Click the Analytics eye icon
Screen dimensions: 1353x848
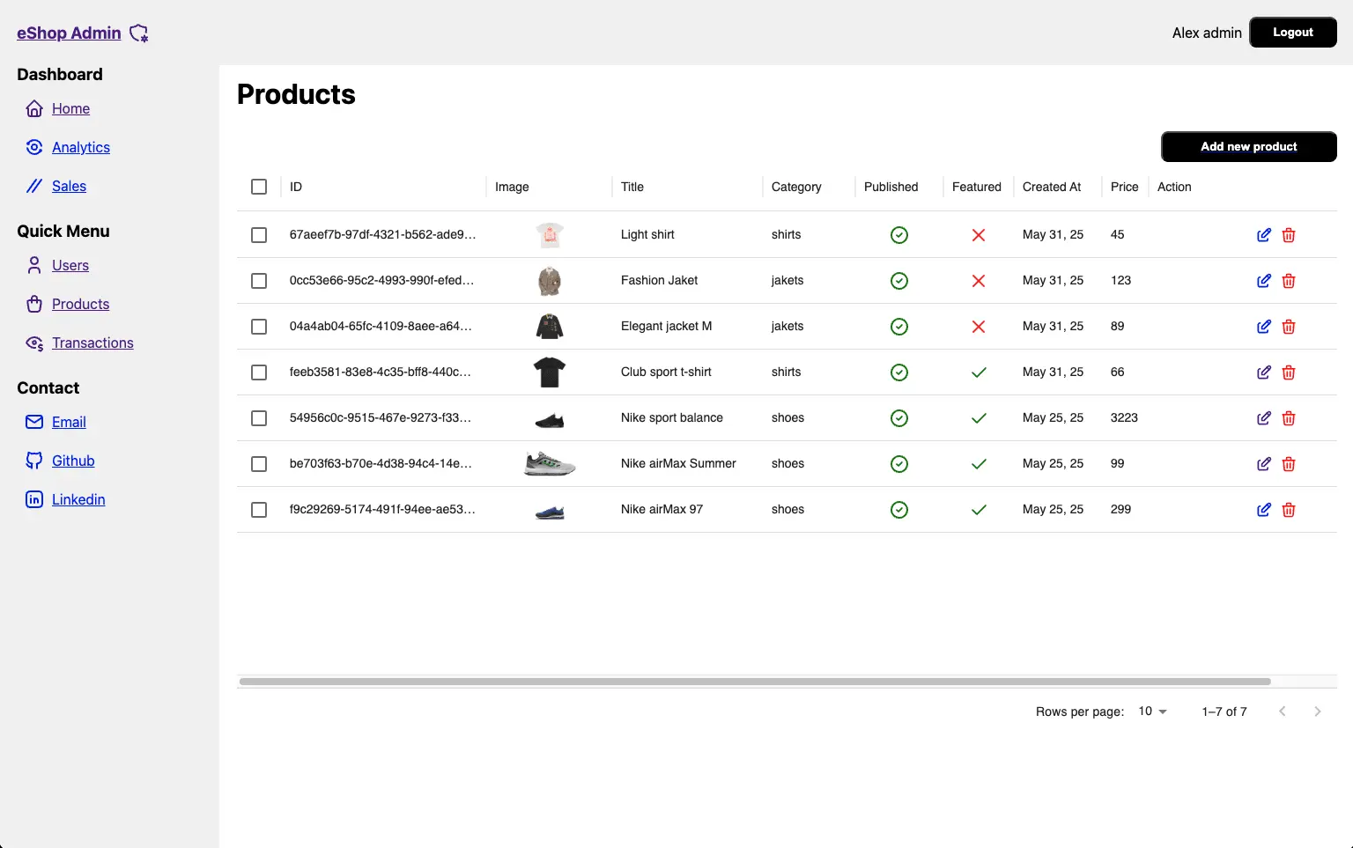tap(33, 147)
